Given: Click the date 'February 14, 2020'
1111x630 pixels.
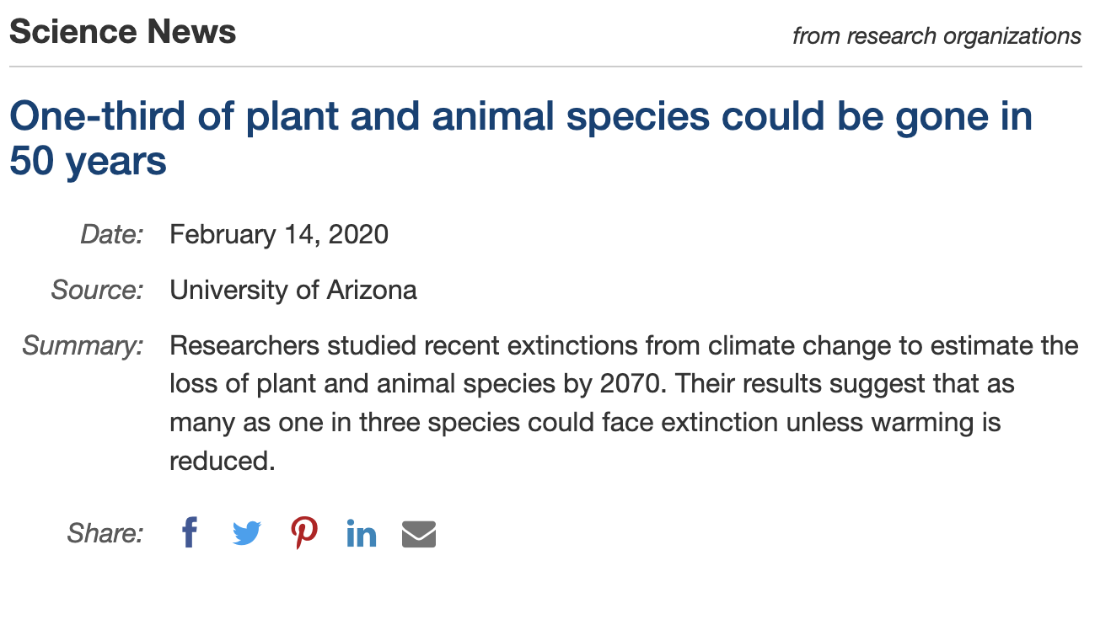Looking at the screenshot, I should pos(279,234).
